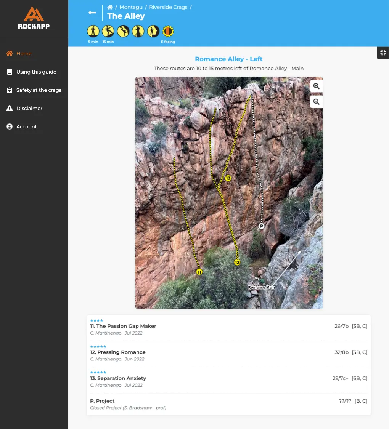Open Using this guide page
This screenshot has height=429, width=389.
click(36, 72)
